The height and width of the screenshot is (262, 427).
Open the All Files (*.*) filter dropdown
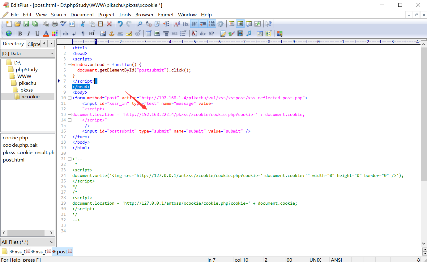(28, 242)
